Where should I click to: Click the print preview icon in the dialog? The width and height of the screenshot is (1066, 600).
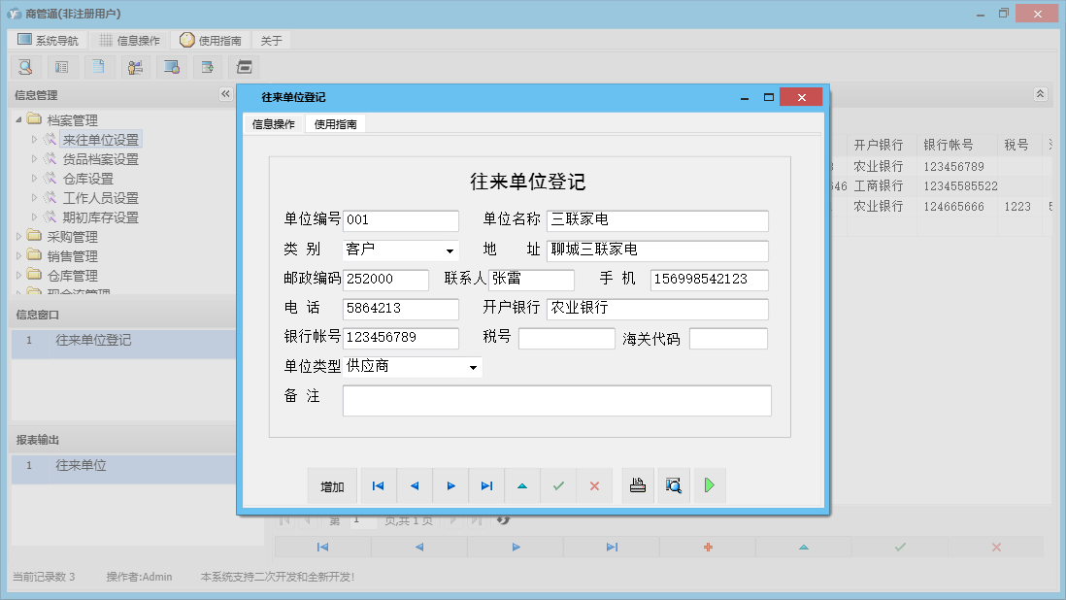[674, 485]
